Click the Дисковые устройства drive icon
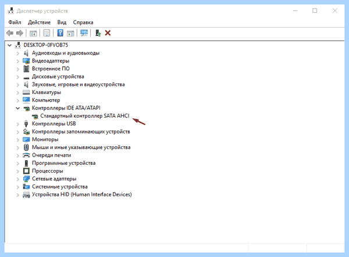The image size is (349, 257). [26, 77]
